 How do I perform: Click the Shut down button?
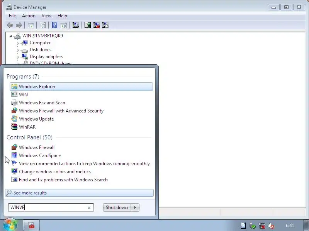117,208
